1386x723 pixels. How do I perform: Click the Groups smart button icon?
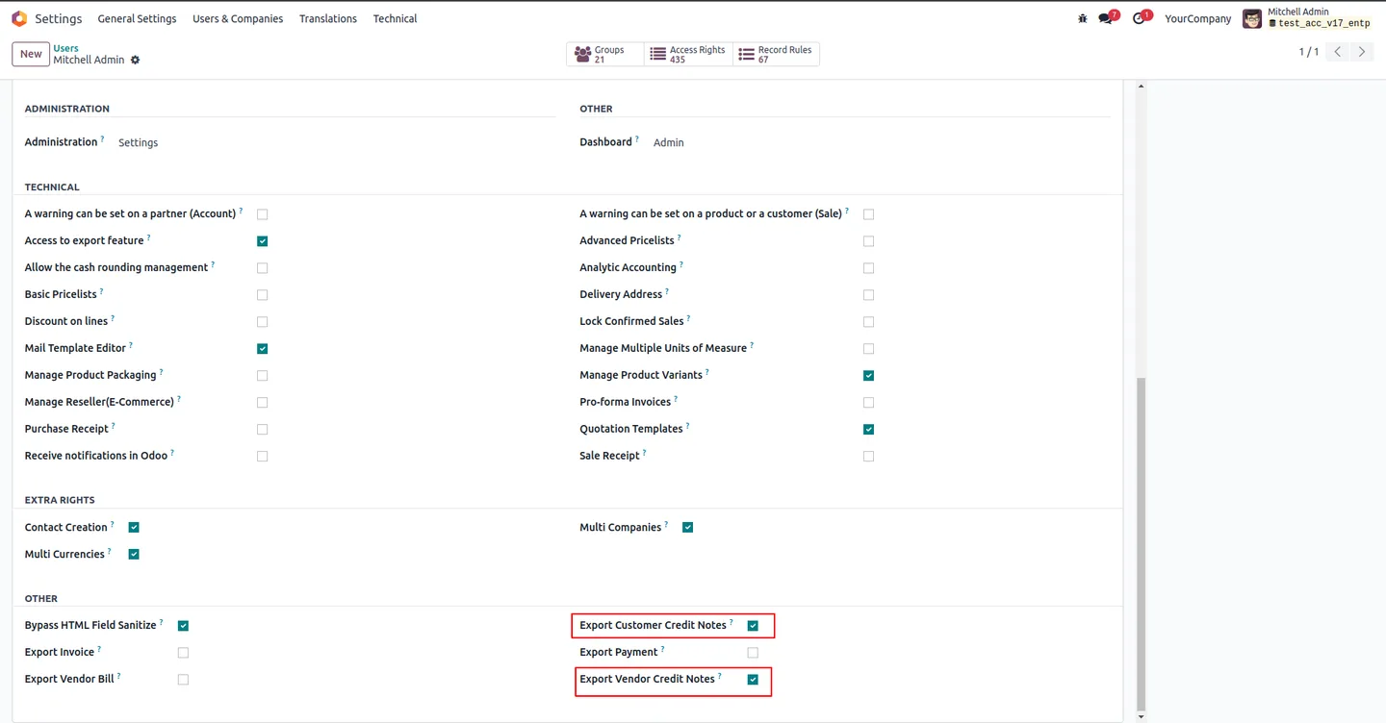tap(582, 55)
